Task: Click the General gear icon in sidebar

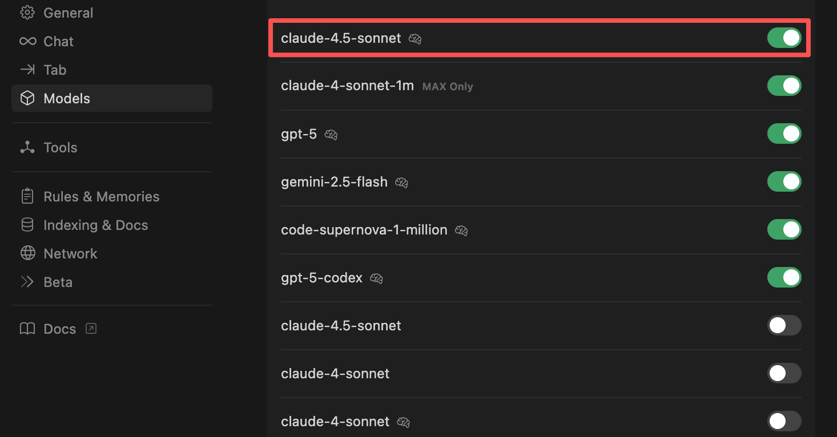Action: [x=27, y=13]
